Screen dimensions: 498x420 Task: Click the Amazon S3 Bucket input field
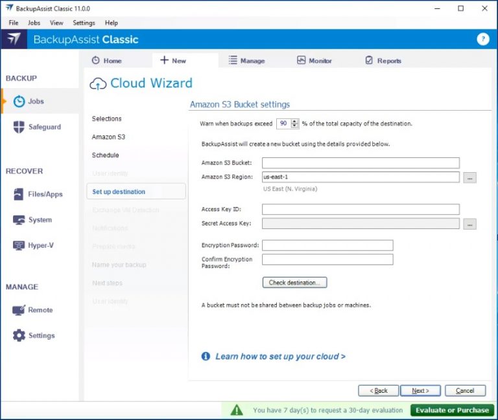[361, 163]
